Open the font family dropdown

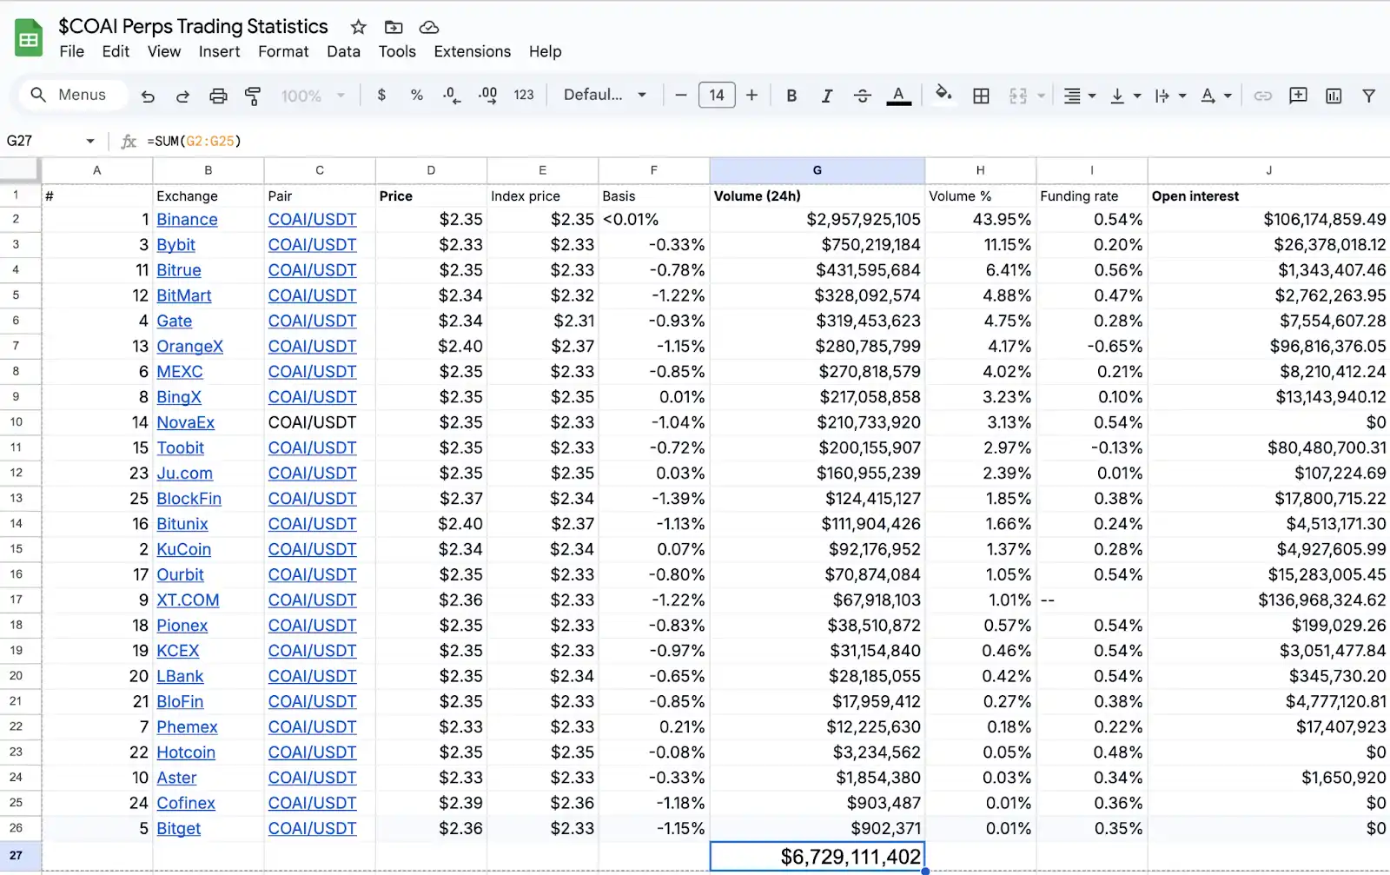605,96
